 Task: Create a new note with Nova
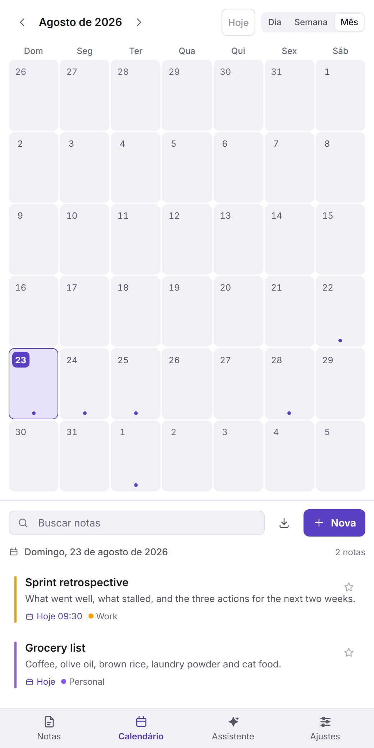pos(334,523)
